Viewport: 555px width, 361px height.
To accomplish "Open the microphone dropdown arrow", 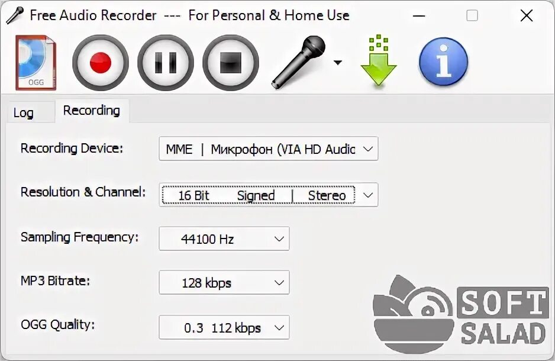I will pos(338,63).
